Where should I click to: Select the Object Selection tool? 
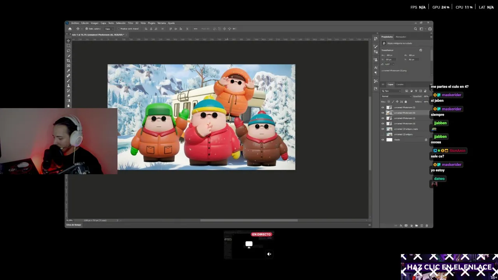pyautogui.click(x=68, y=56)
